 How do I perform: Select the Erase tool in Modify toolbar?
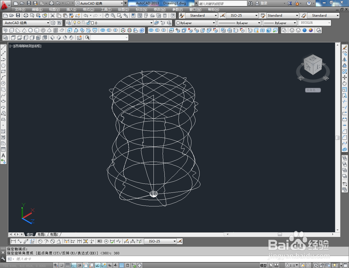coord(345,47)
